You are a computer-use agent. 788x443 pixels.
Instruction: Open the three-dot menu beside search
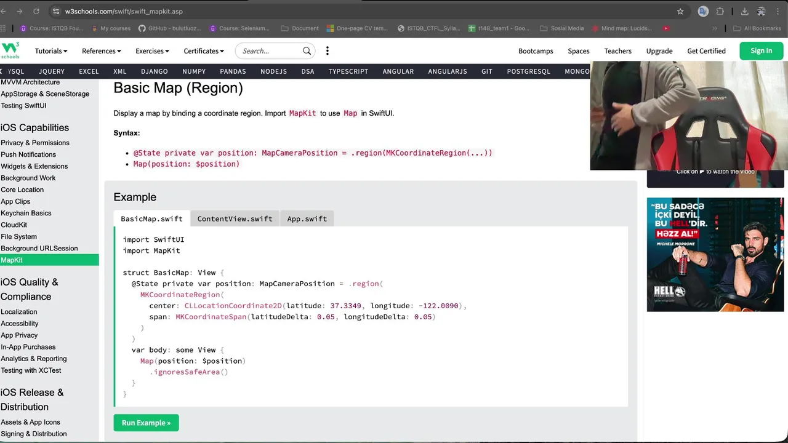(x=328, y=51)
